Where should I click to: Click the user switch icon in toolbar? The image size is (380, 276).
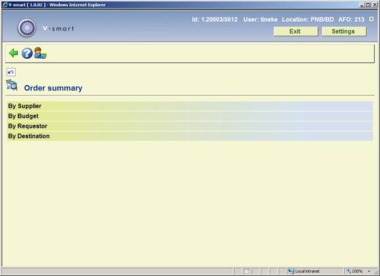click(40, 53)
